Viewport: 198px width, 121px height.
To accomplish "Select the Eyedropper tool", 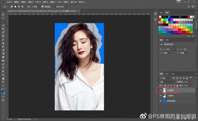I will point(3,32).
